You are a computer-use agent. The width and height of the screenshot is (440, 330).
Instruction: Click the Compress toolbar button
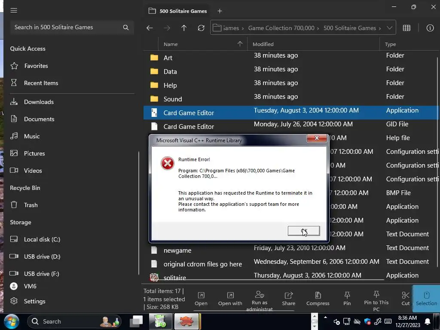pyautogui.click(x=318, y=299)
